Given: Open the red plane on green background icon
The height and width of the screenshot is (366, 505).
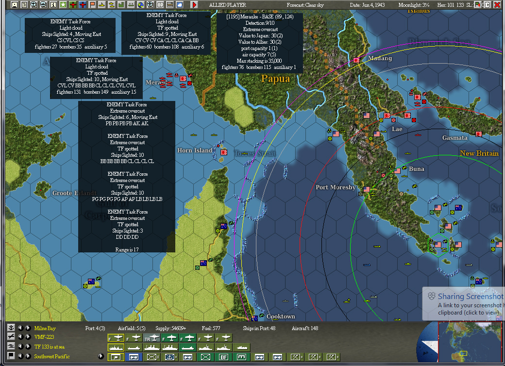Looking at the screenshot, I should pos(73,4).
